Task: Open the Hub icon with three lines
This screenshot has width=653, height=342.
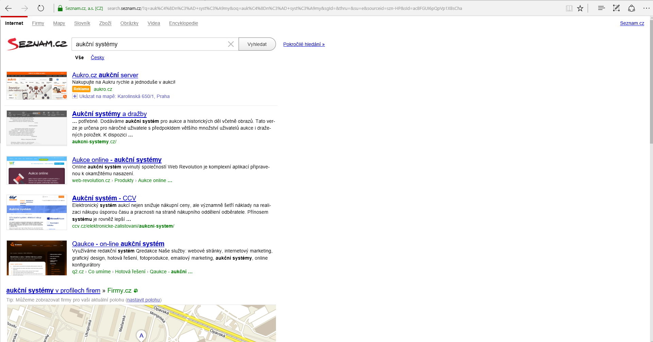Action: [x=601, y=8]
